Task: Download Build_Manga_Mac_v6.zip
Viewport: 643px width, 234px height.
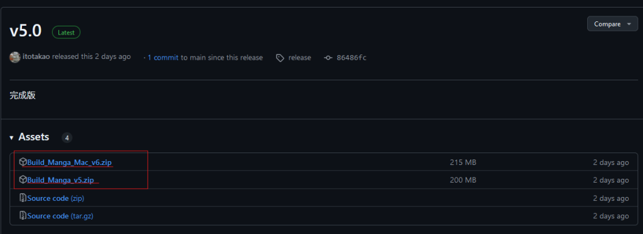Action: pos(69,162)
